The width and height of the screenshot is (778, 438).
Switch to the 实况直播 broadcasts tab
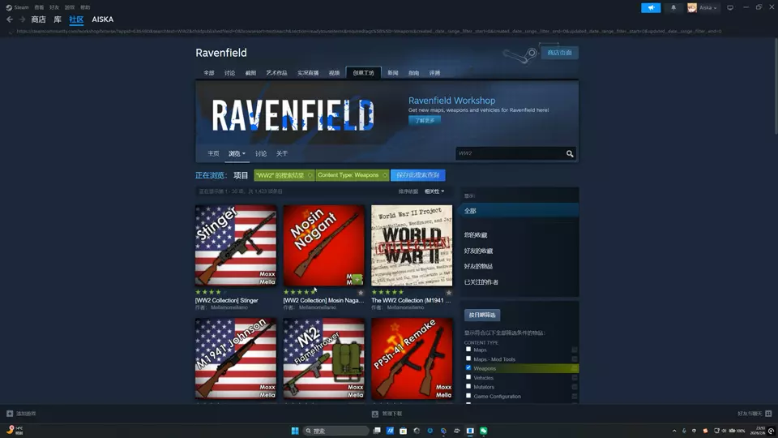tap(308, 73)
